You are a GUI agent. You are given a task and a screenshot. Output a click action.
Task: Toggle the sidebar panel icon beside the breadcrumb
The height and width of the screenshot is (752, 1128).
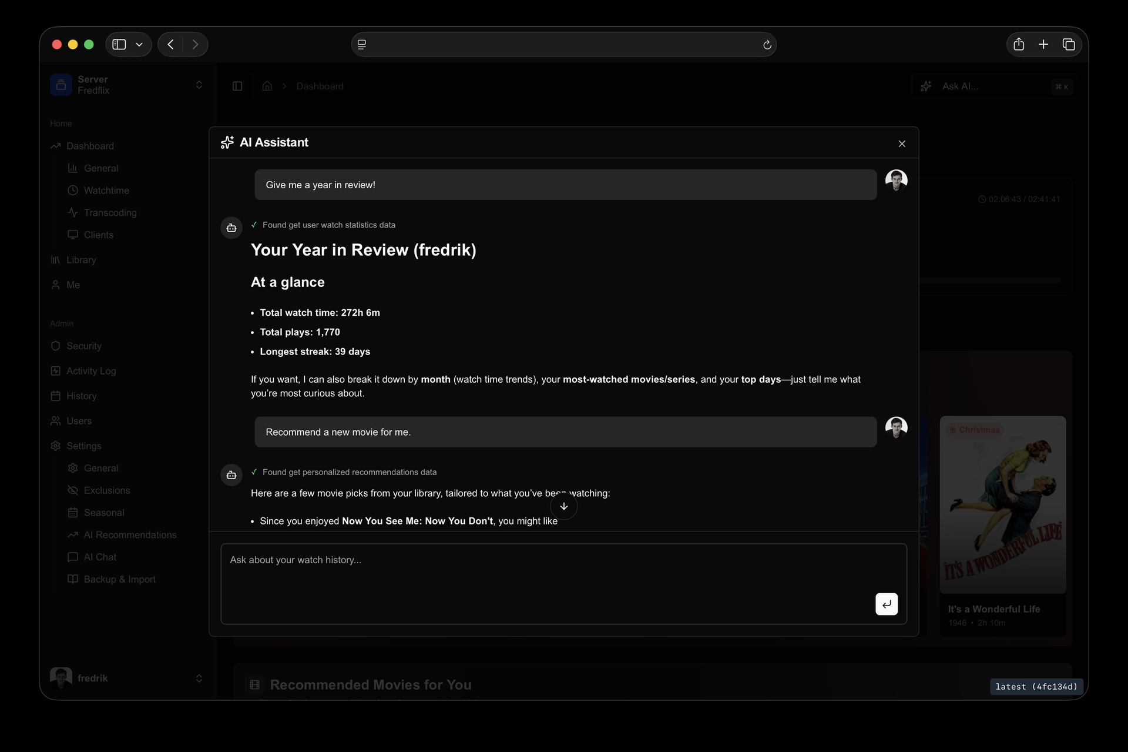[237, 86]
